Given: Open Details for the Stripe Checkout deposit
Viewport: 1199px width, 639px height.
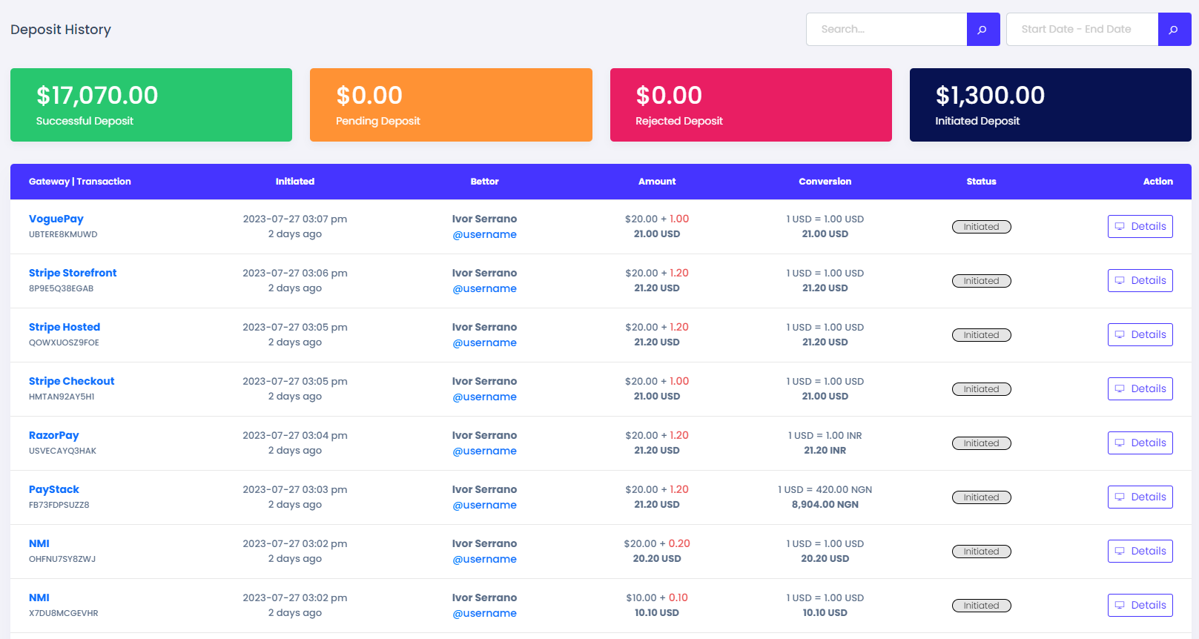Looking at the screenshot, I should tap(1140, 389).
